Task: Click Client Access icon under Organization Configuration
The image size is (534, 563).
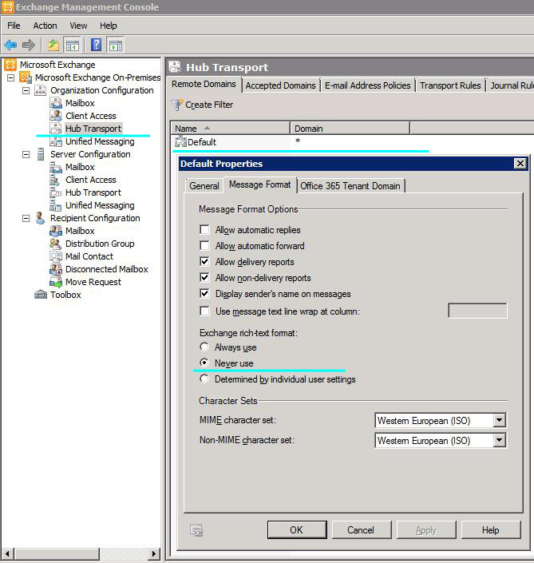Action: click(x=56, y=116)
